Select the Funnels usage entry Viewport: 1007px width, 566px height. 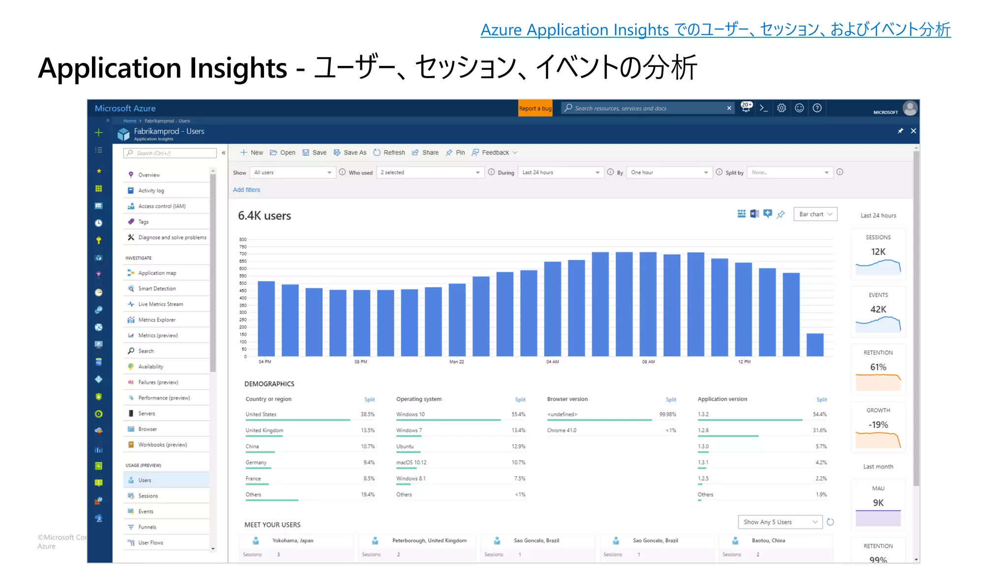point(166,527)
